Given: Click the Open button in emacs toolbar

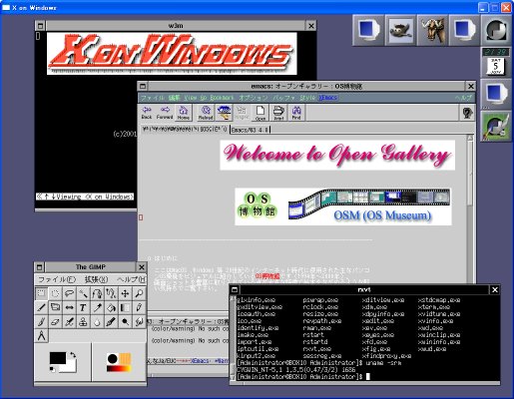Looking at the screenshot, I should [x=259, y=113].
